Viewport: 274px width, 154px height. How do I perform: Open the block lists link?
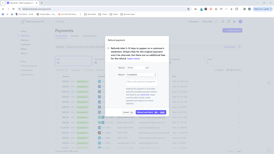coord(145,95)
